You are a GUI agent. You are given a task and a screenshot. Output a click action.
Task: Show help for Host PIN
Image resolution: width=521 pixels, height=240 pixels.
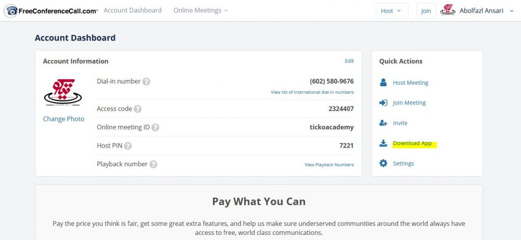[128, 146]
